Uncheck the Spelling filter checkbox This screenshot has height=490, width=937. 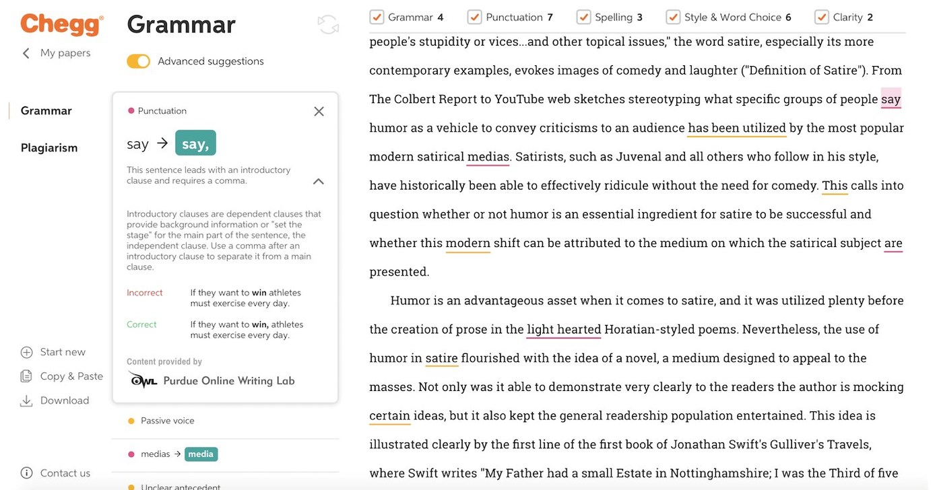[x=583, y=17]
